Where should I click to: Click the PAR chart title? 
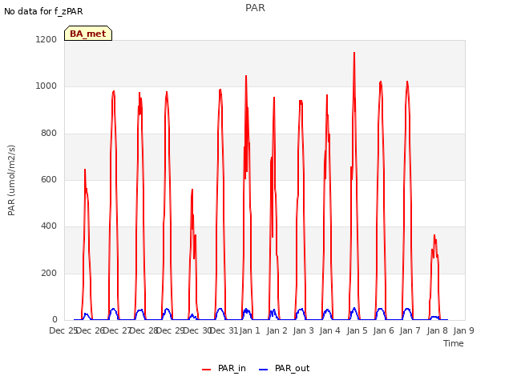pyautogui.click(x=255, y=8)
